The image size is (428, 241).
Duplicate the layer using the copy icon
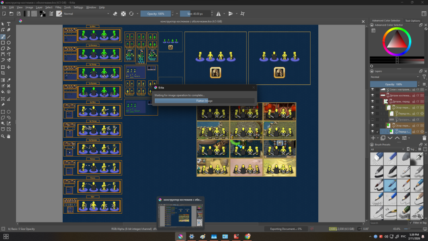pyautogui.click(x=383, y=138)
